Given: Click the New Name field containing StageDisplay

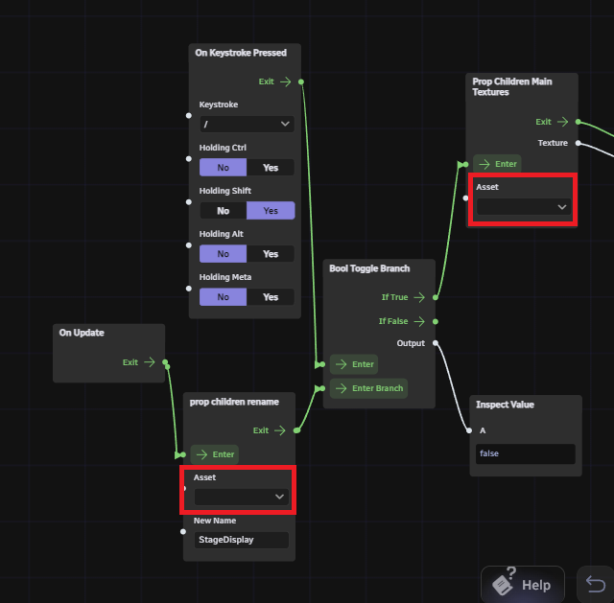Looking at the screenshot, I should pyautogui.click(x=241, y=540).
